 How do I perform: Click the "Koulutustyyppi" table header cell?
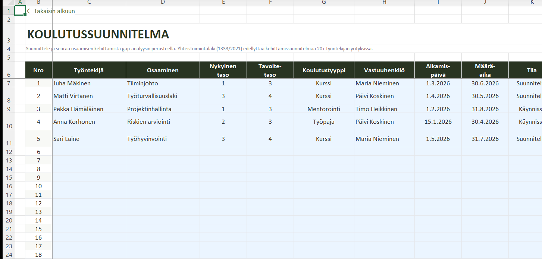pyautogui.click(x=323, y=70)
